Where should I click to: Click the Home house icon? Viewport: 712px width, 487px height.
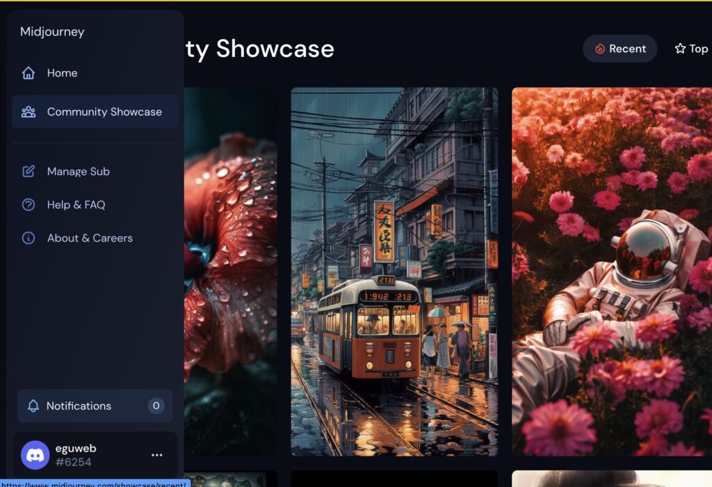(29, 73)
